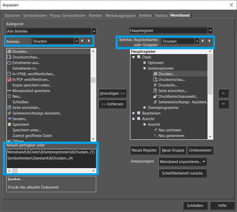Expand the Optionen tree node
237x212 pixels.
(144, 63)
